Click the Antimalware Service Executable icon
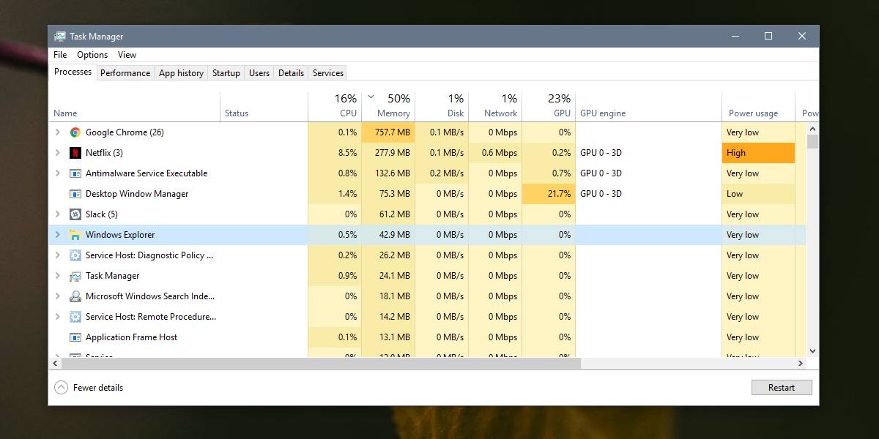 point(75,173)
